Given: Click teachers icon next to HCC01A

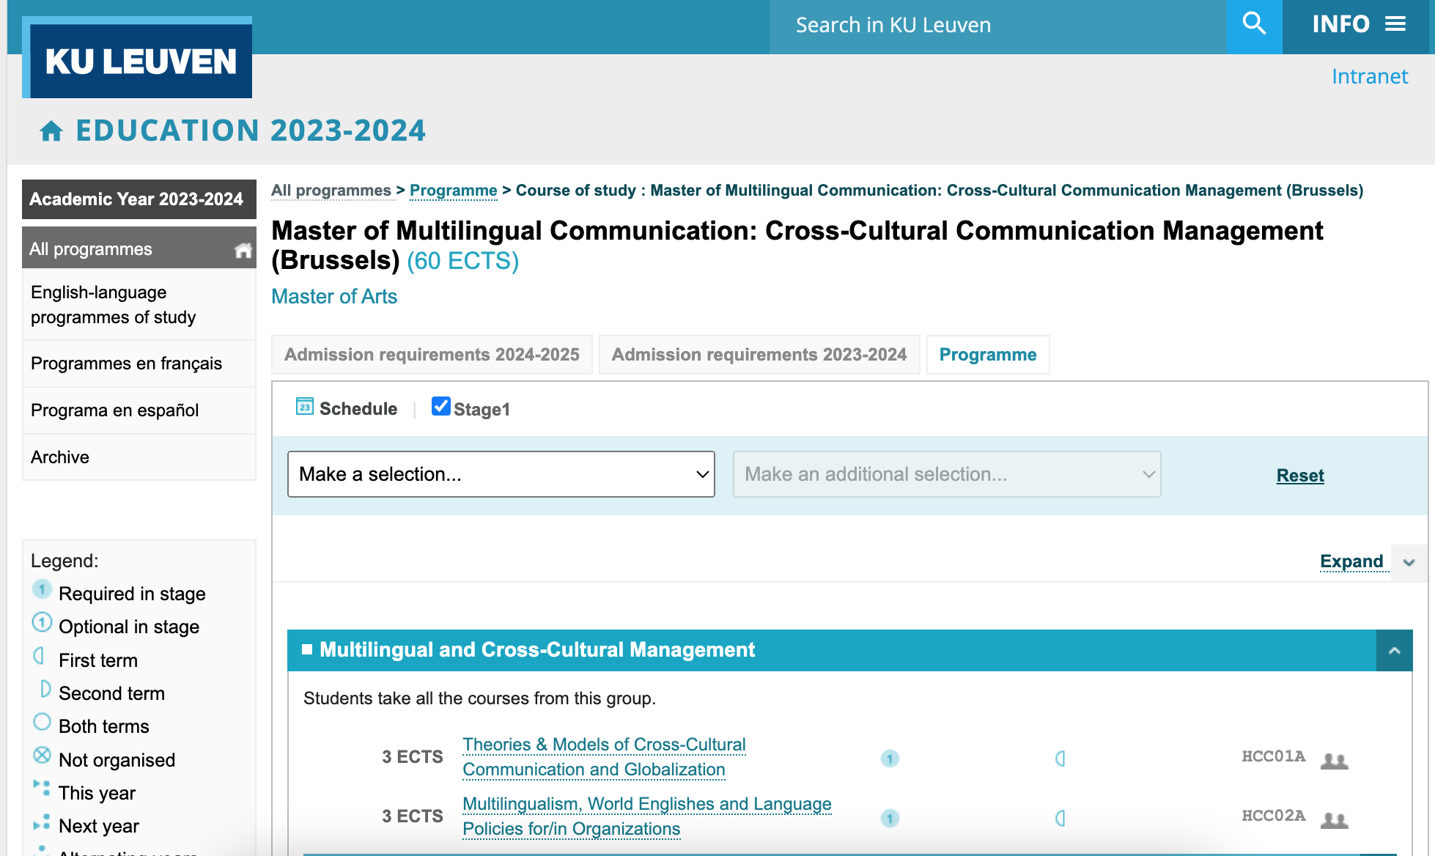Looking at the screenshot, I should pyautogui.click(x=1334, y=760).
